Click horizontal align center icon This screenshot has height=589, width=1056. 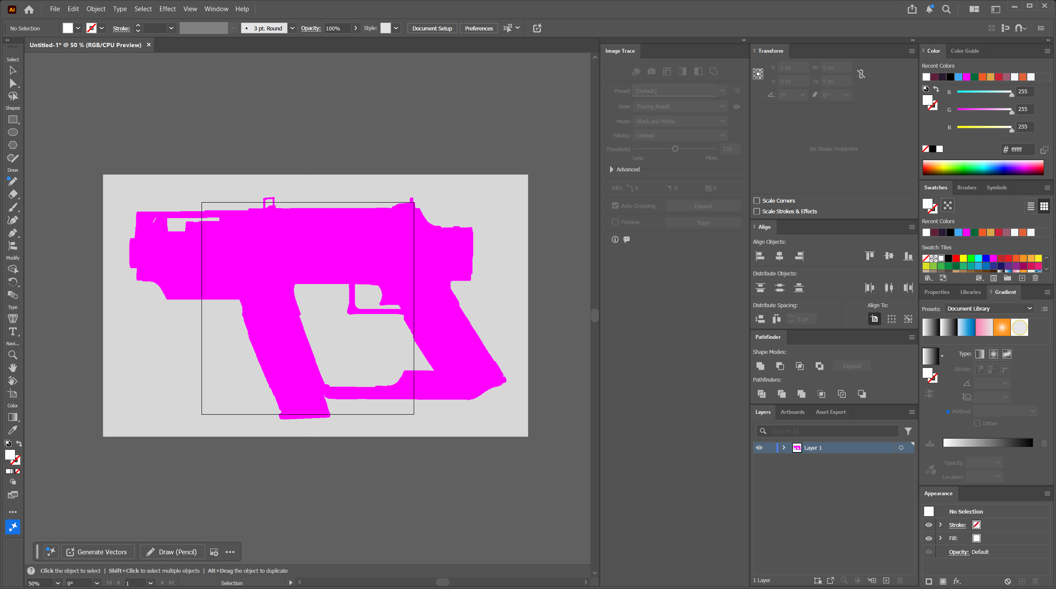coord(779,256)
